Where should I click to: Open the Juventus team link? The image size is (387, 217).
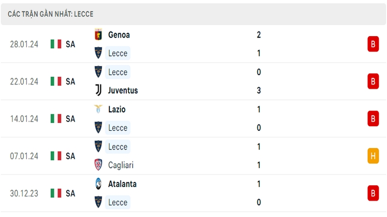click(x=123, y=91)
